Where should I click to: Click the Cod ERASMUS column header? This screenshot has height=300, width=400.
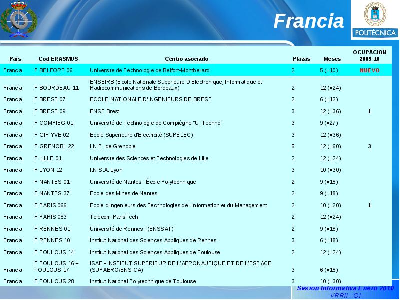58,59
